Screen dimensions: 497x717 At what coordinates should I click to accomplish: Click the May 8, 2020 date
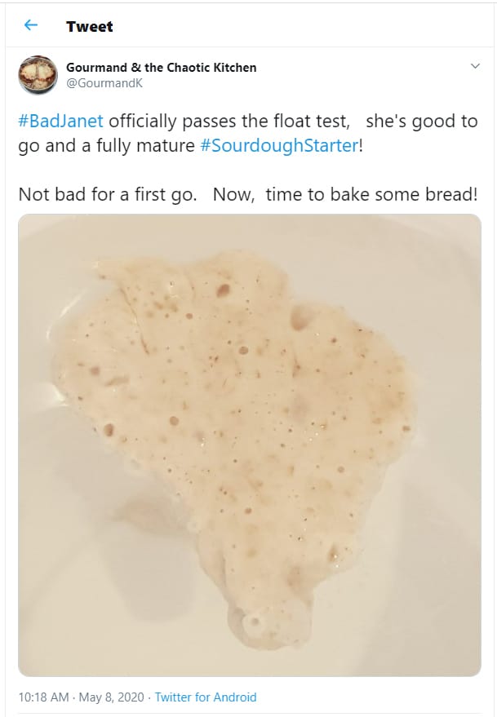(x=111, y=697)
